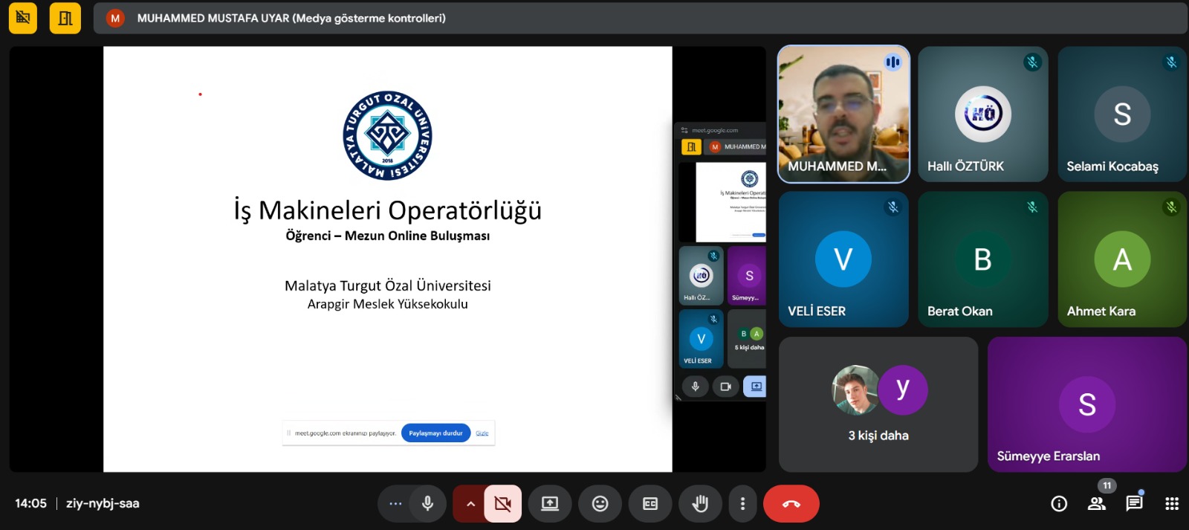The height and width of the screenshot is (530, 1189).
Task: Raise hand using the hand icon
Action: 699,504
